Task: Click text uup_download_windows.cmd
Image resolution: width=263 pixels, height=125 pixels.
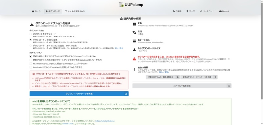Action: click(54, 111)
